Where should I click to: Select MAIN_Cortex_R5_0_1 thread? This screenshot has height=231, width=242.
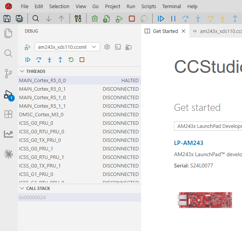click(79, 89)
